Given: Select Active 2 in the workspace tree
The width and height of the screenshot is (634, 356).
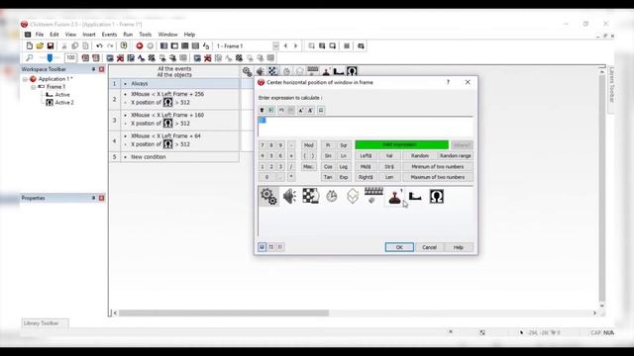Looking at the screenshot, I should [64, 103].
